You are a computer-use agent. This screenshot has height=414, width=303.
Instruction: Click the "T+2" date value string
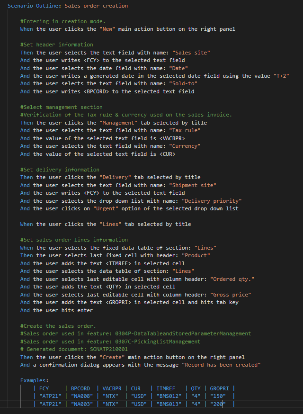point(280,76)
